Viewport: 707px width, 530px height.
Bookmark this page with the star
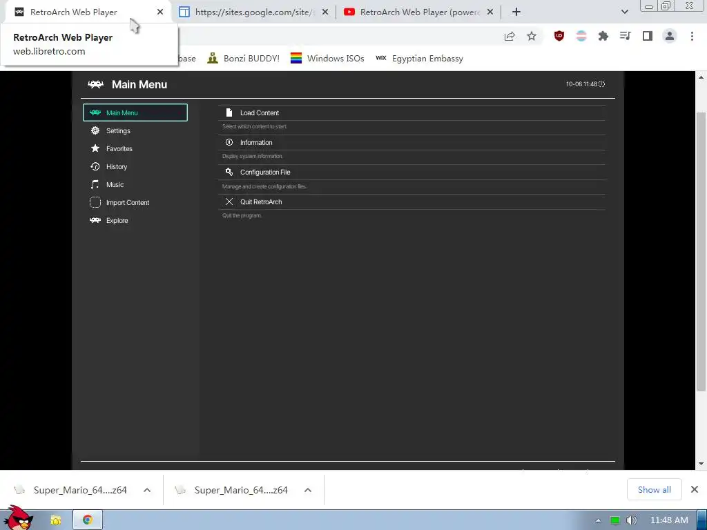[x=532, y=37]
